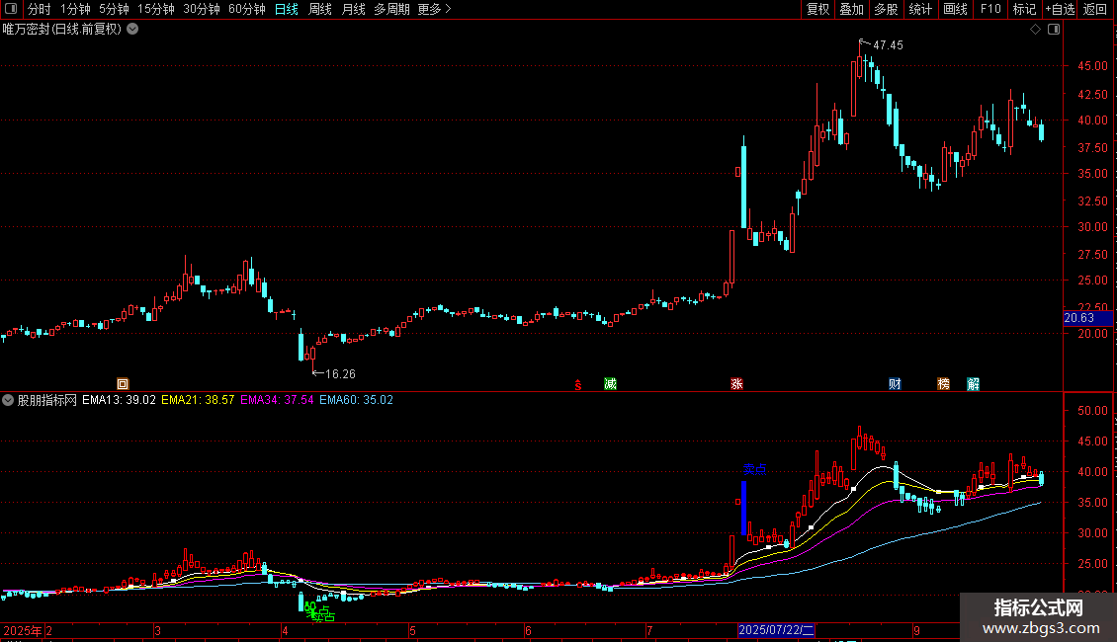Viewport: 1117px width, 642px height.
Task: Activate the 画线 drawing tools
Action: pos(955,9)
